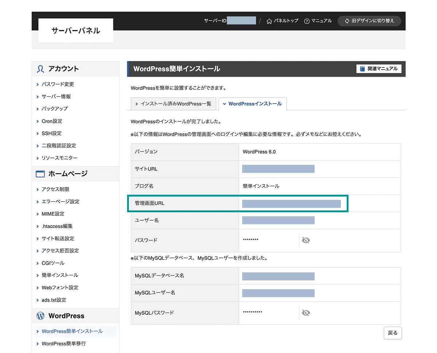The height and width of the screenshot is (353, 437).
Task: Open 関連マニュアル button
Action: click(379, 69)
